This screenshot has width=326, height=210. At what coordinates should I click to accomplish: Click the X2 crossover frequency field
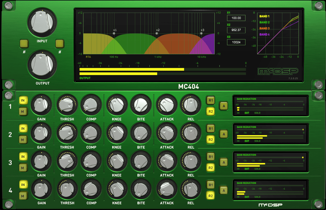tap(236, 30)
